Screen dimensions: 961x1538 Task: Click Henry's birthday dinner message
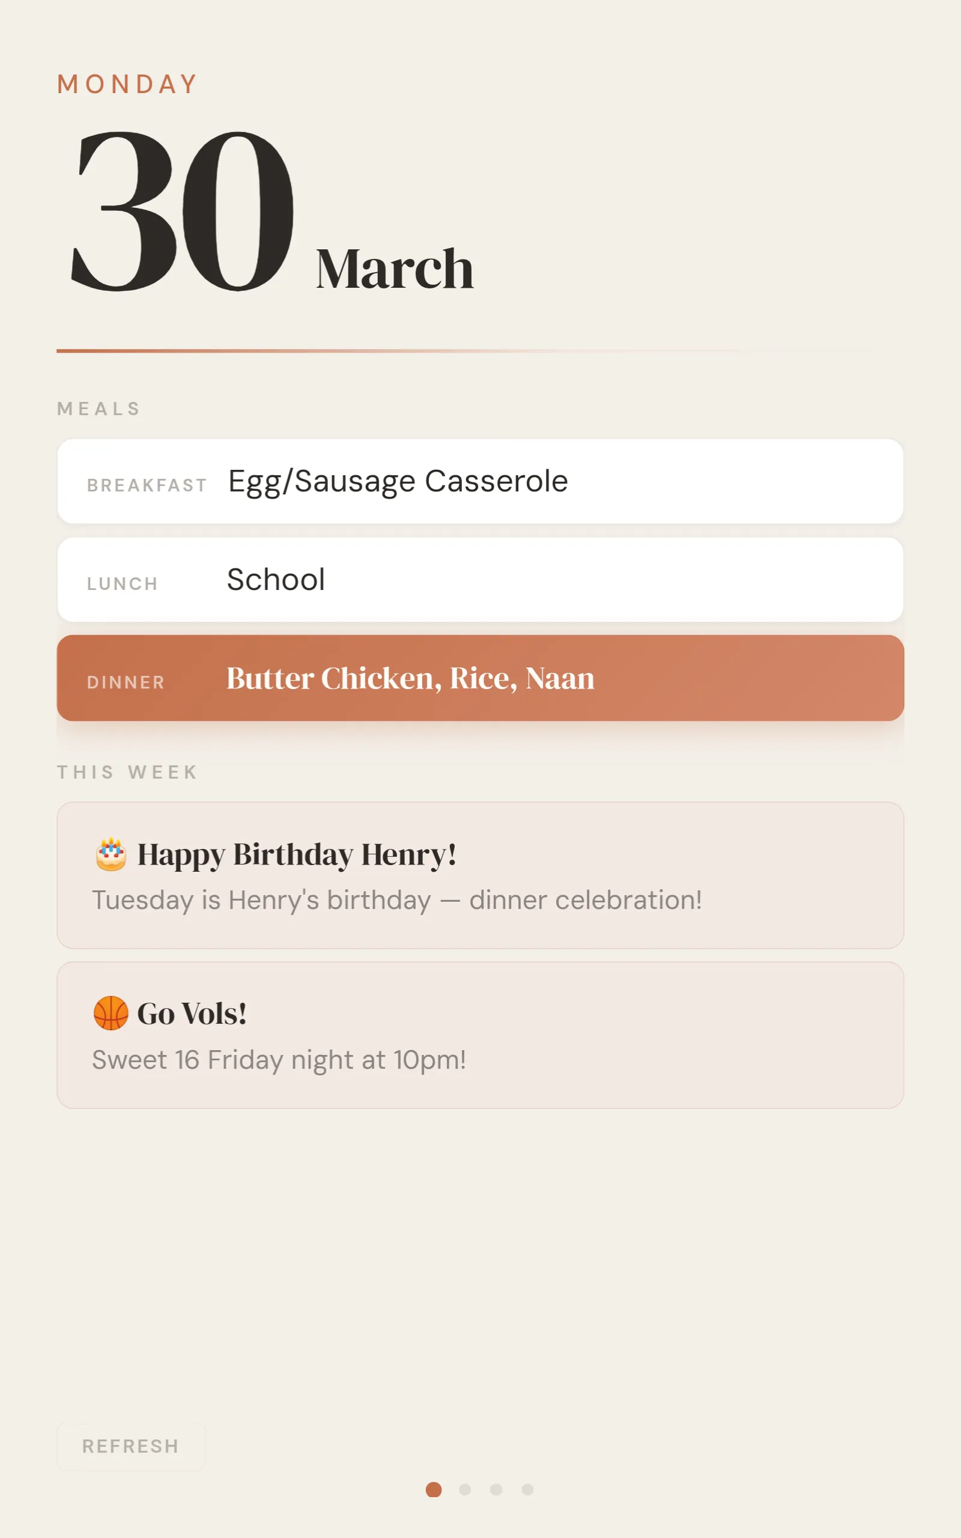398,899
